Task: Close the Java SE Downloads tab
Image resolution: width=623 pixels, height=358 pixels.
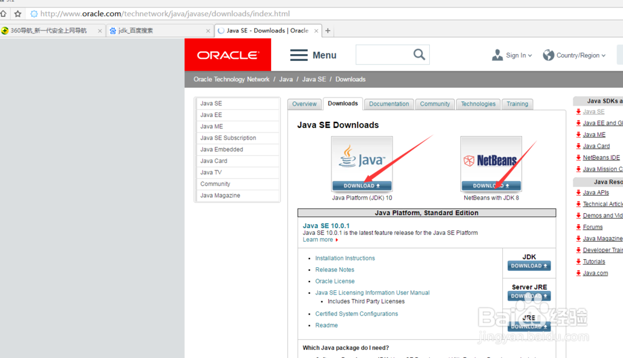Action: pyautogui.click(x=316, y=30)
